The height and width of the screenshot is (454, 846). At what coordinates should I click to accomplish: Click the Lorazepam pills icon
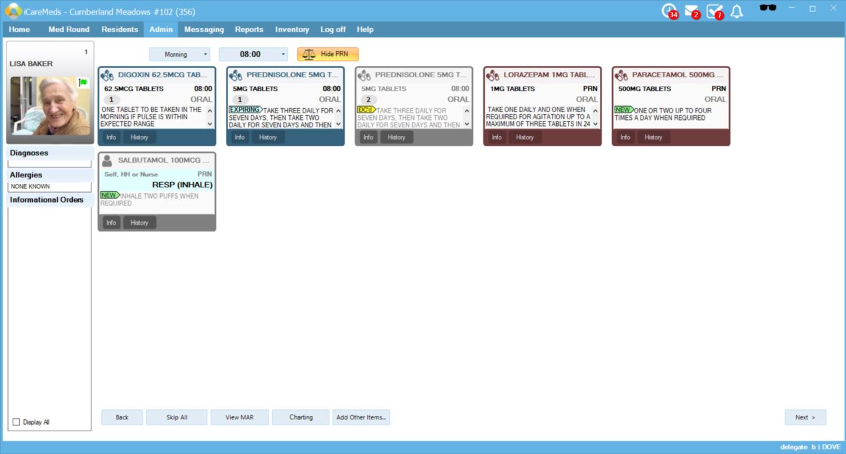(x=493, y=75)
